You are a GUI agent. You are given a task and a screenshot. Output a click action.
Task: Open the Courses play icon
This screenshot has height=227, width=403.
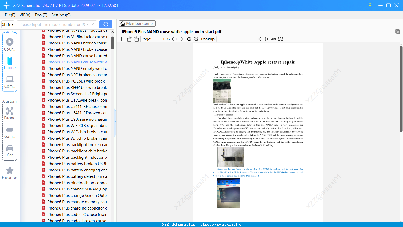10,42
